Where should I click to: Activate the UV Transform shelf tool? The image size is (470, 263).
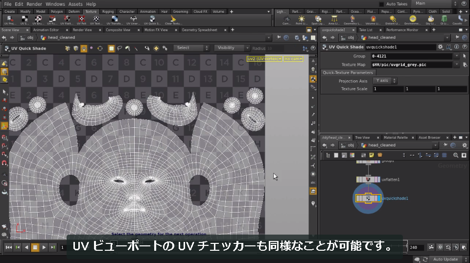coord(115,20)
